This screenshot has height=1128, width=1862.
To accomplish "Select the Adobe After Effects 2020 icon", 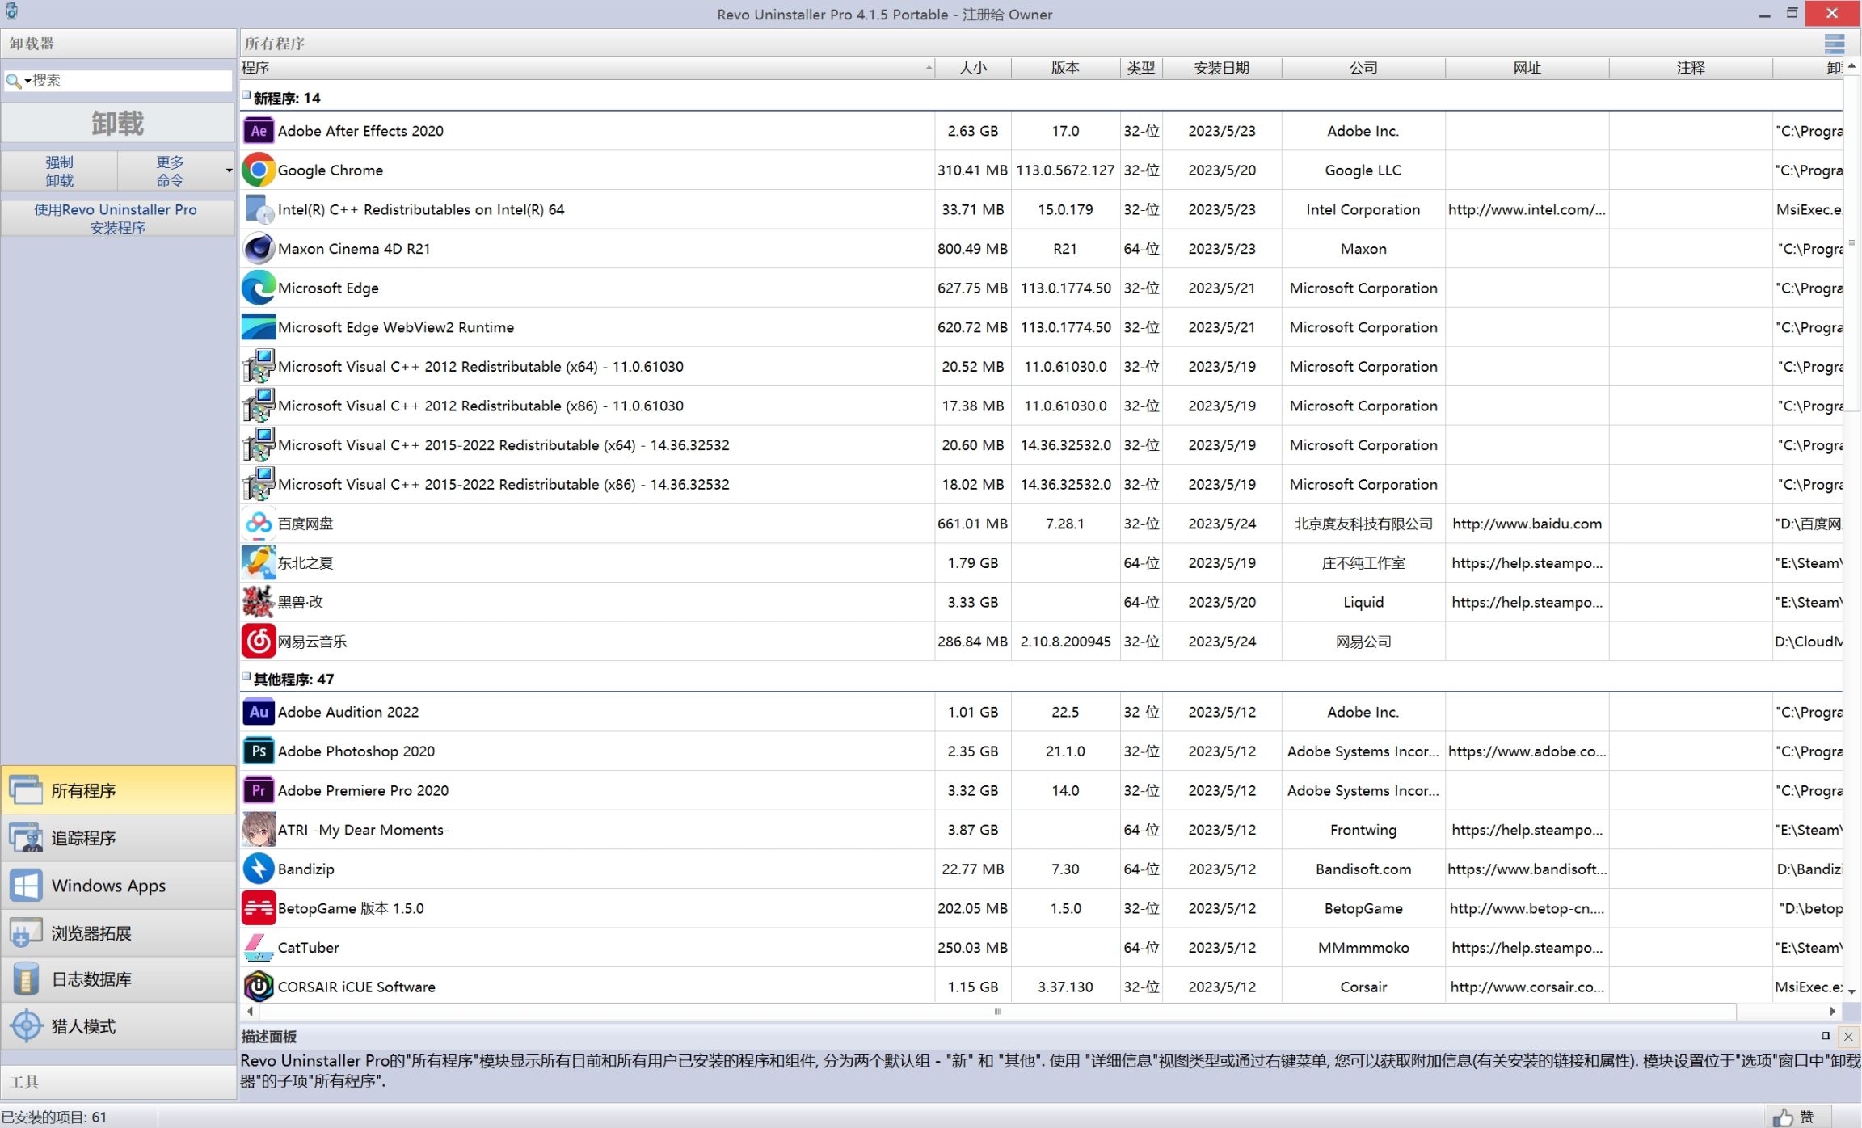I will [258, 131].
